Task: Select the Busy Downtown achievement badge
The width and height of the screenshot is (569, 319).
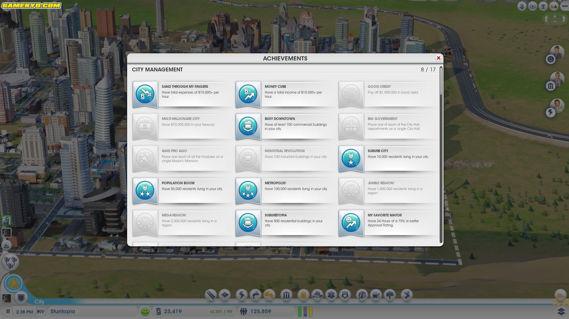Action: (248, 126)
